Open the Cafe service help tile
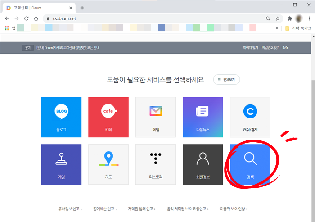This screenshot has width=315, height=222. (108, 117)
